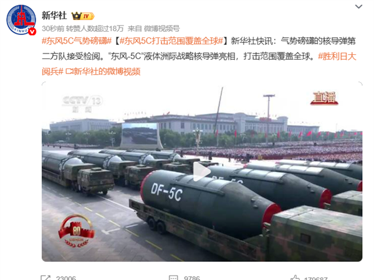Viewport: 374px width, 280px height.
Task: Click the comment count 9786
Action: click(192, 278)
